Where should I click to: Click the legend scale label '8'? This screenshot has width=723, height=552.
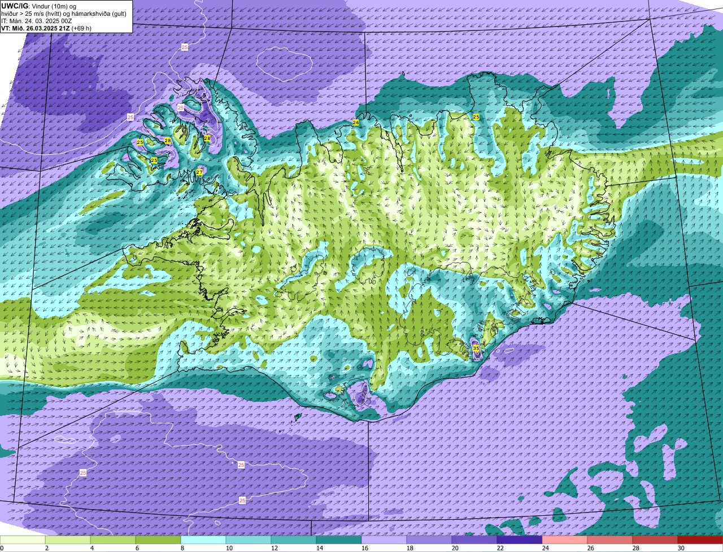pos(182,548)
